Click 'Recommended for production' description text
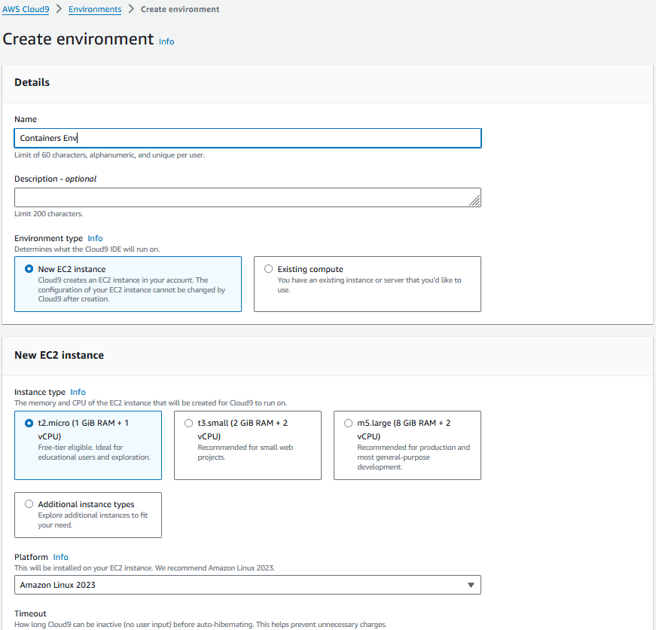This screenshot has width=656, height=630. click(x=413, y=457)
